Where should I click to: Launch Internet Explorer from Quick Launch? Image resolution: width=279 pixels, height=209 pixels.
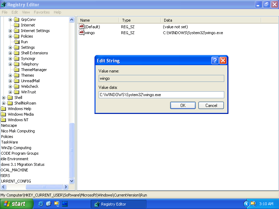(x=40, y=204)
